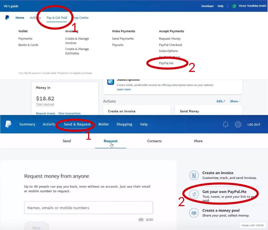The image size is (268, 230).
Task: Open PayPal Checkout
Action: [x=170, y=45]
